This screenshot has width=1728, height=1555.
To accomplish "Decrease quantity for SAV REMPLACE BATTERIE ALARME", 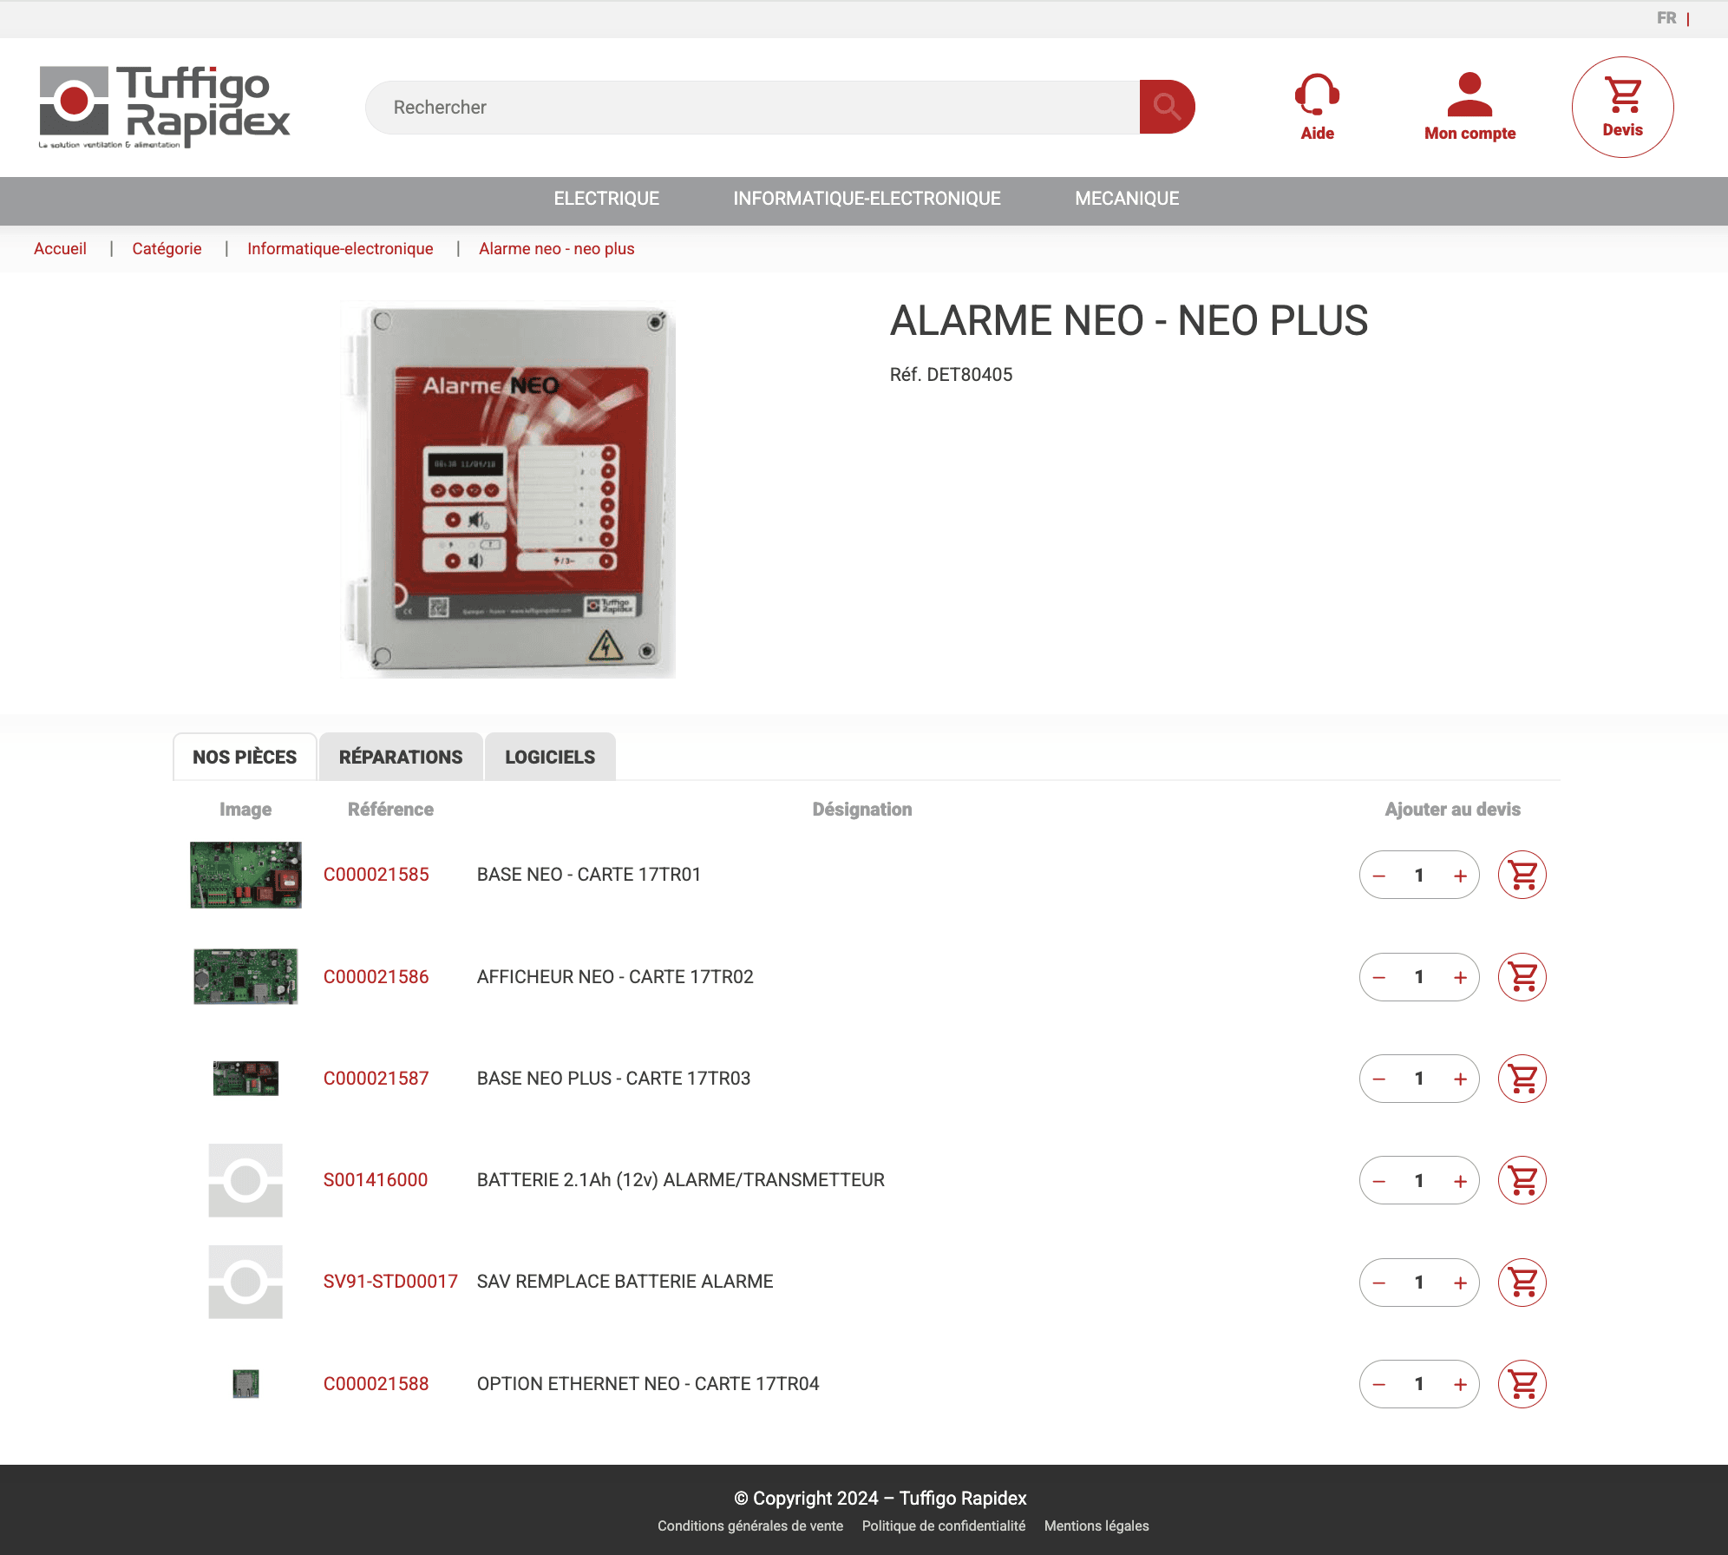I will pyautogui.click(x=1378, y=1282).
